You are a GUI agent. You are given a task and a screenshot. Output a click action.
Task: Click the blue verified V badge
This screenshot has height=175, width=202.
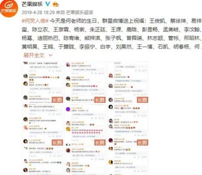(47, 4)
